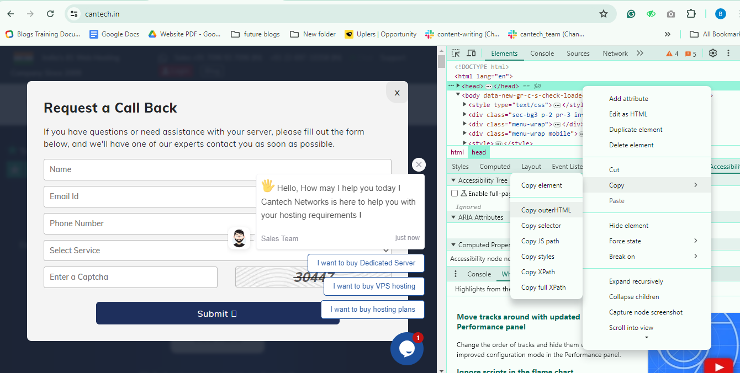Dismiss chat greeting with round X
The height and width of the screenshot is (373, 740).
coord(419,164)
